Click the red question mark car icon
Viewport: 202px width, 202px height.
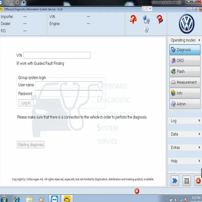click(133, 19)
